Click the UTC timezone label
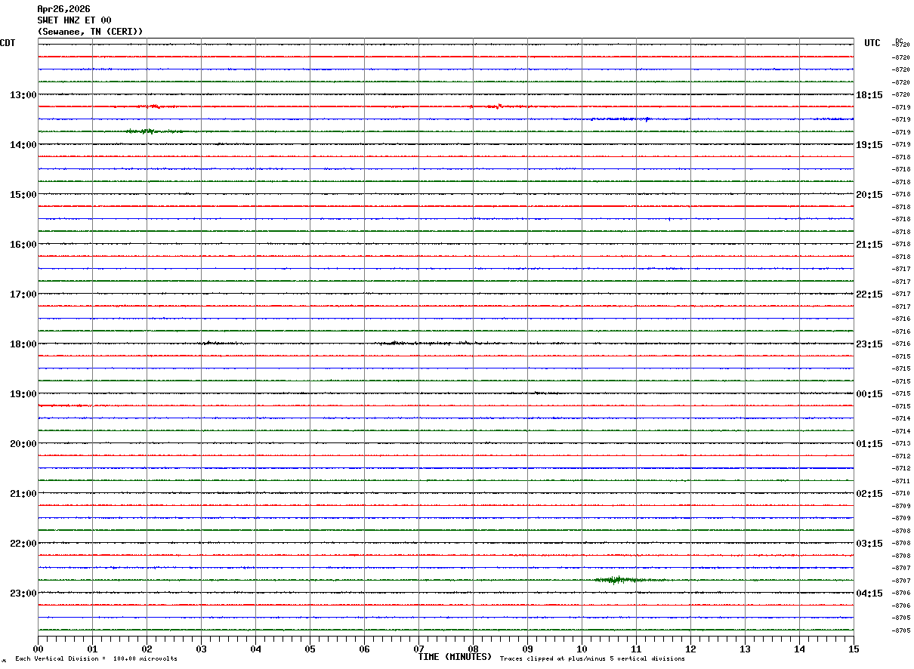This screenshot has width=914, height=669. 872,43
